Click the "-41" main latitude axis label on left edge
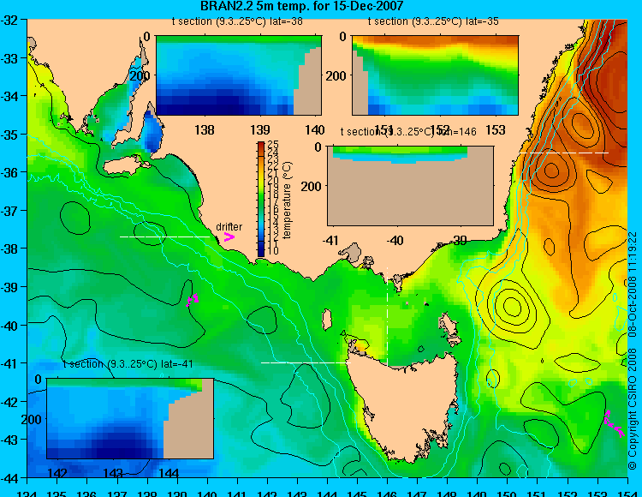The width and height of the screenshot is (642, 497). [x=9, y=364]
